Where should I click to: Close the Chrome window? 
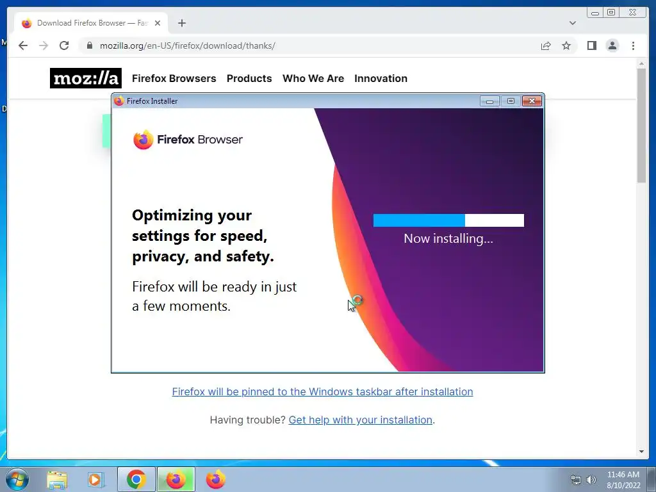point(634,13)
